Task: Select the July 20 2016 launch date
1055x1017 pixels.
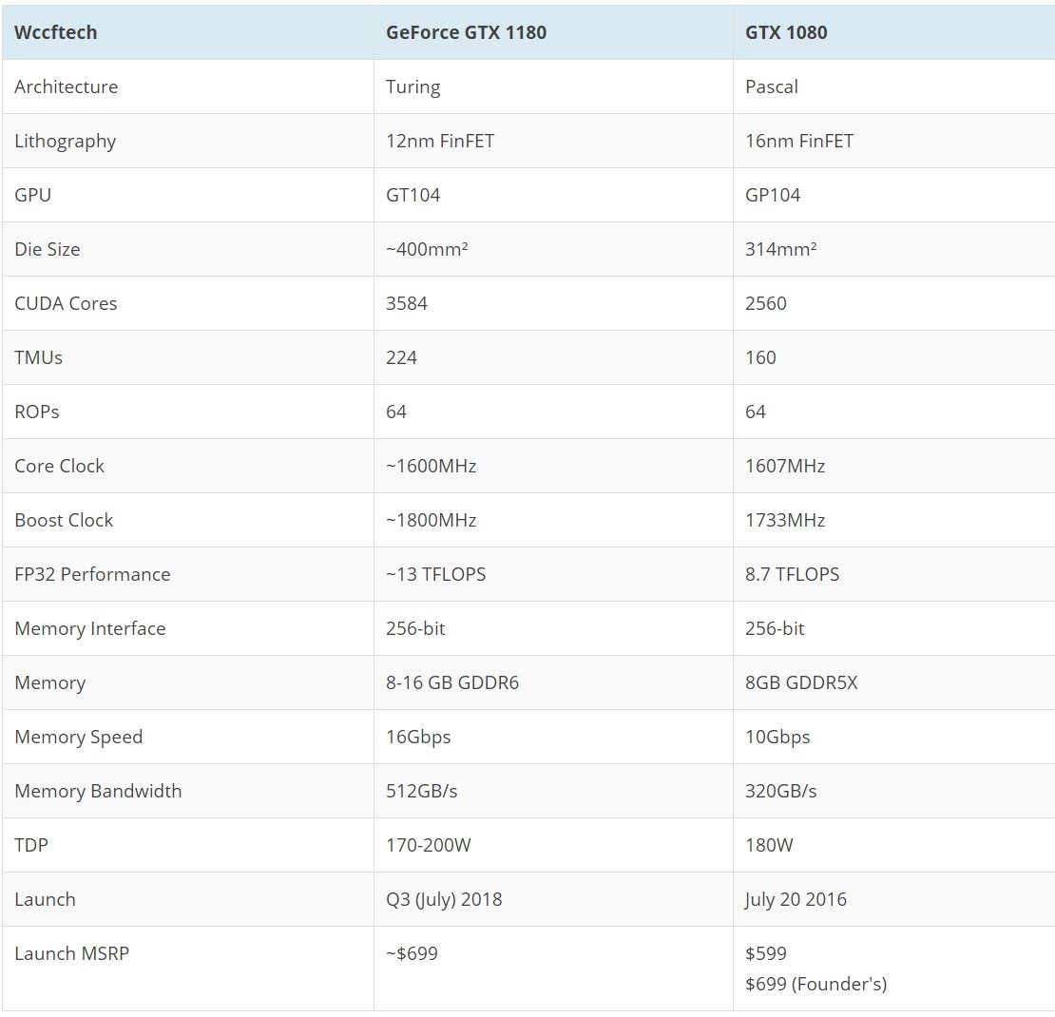Action: coord(796,899)
